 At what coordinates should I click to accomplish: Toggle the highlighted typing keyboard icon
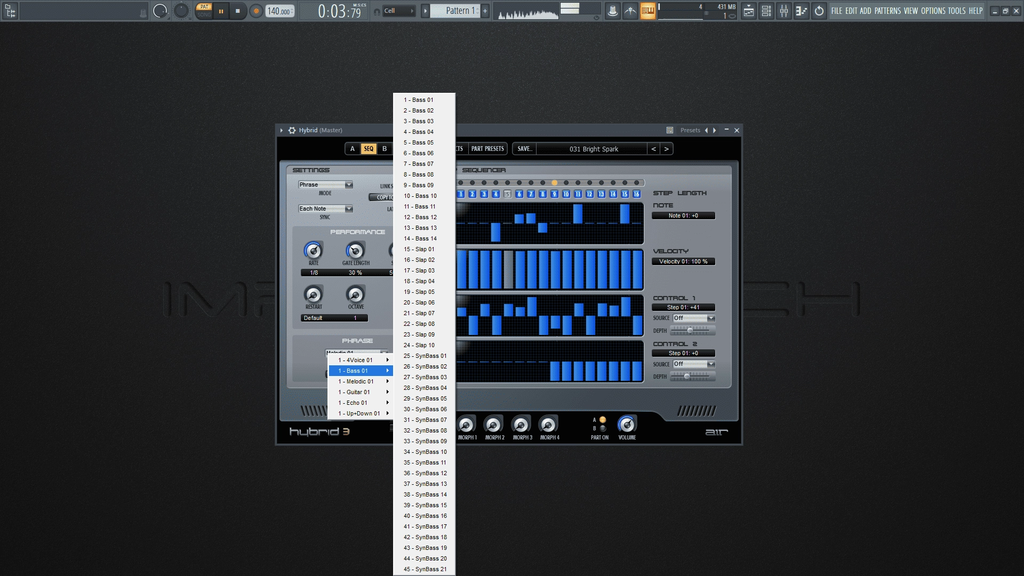pyautogui.click(x=647, y=11)
